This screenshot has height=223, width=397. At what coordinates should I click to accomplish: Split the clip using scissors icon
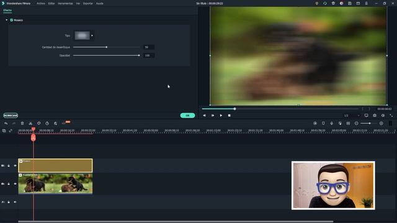click(30, 123)
